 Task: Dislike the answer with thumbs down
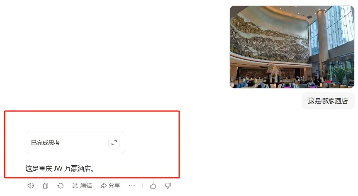[168, 186]
